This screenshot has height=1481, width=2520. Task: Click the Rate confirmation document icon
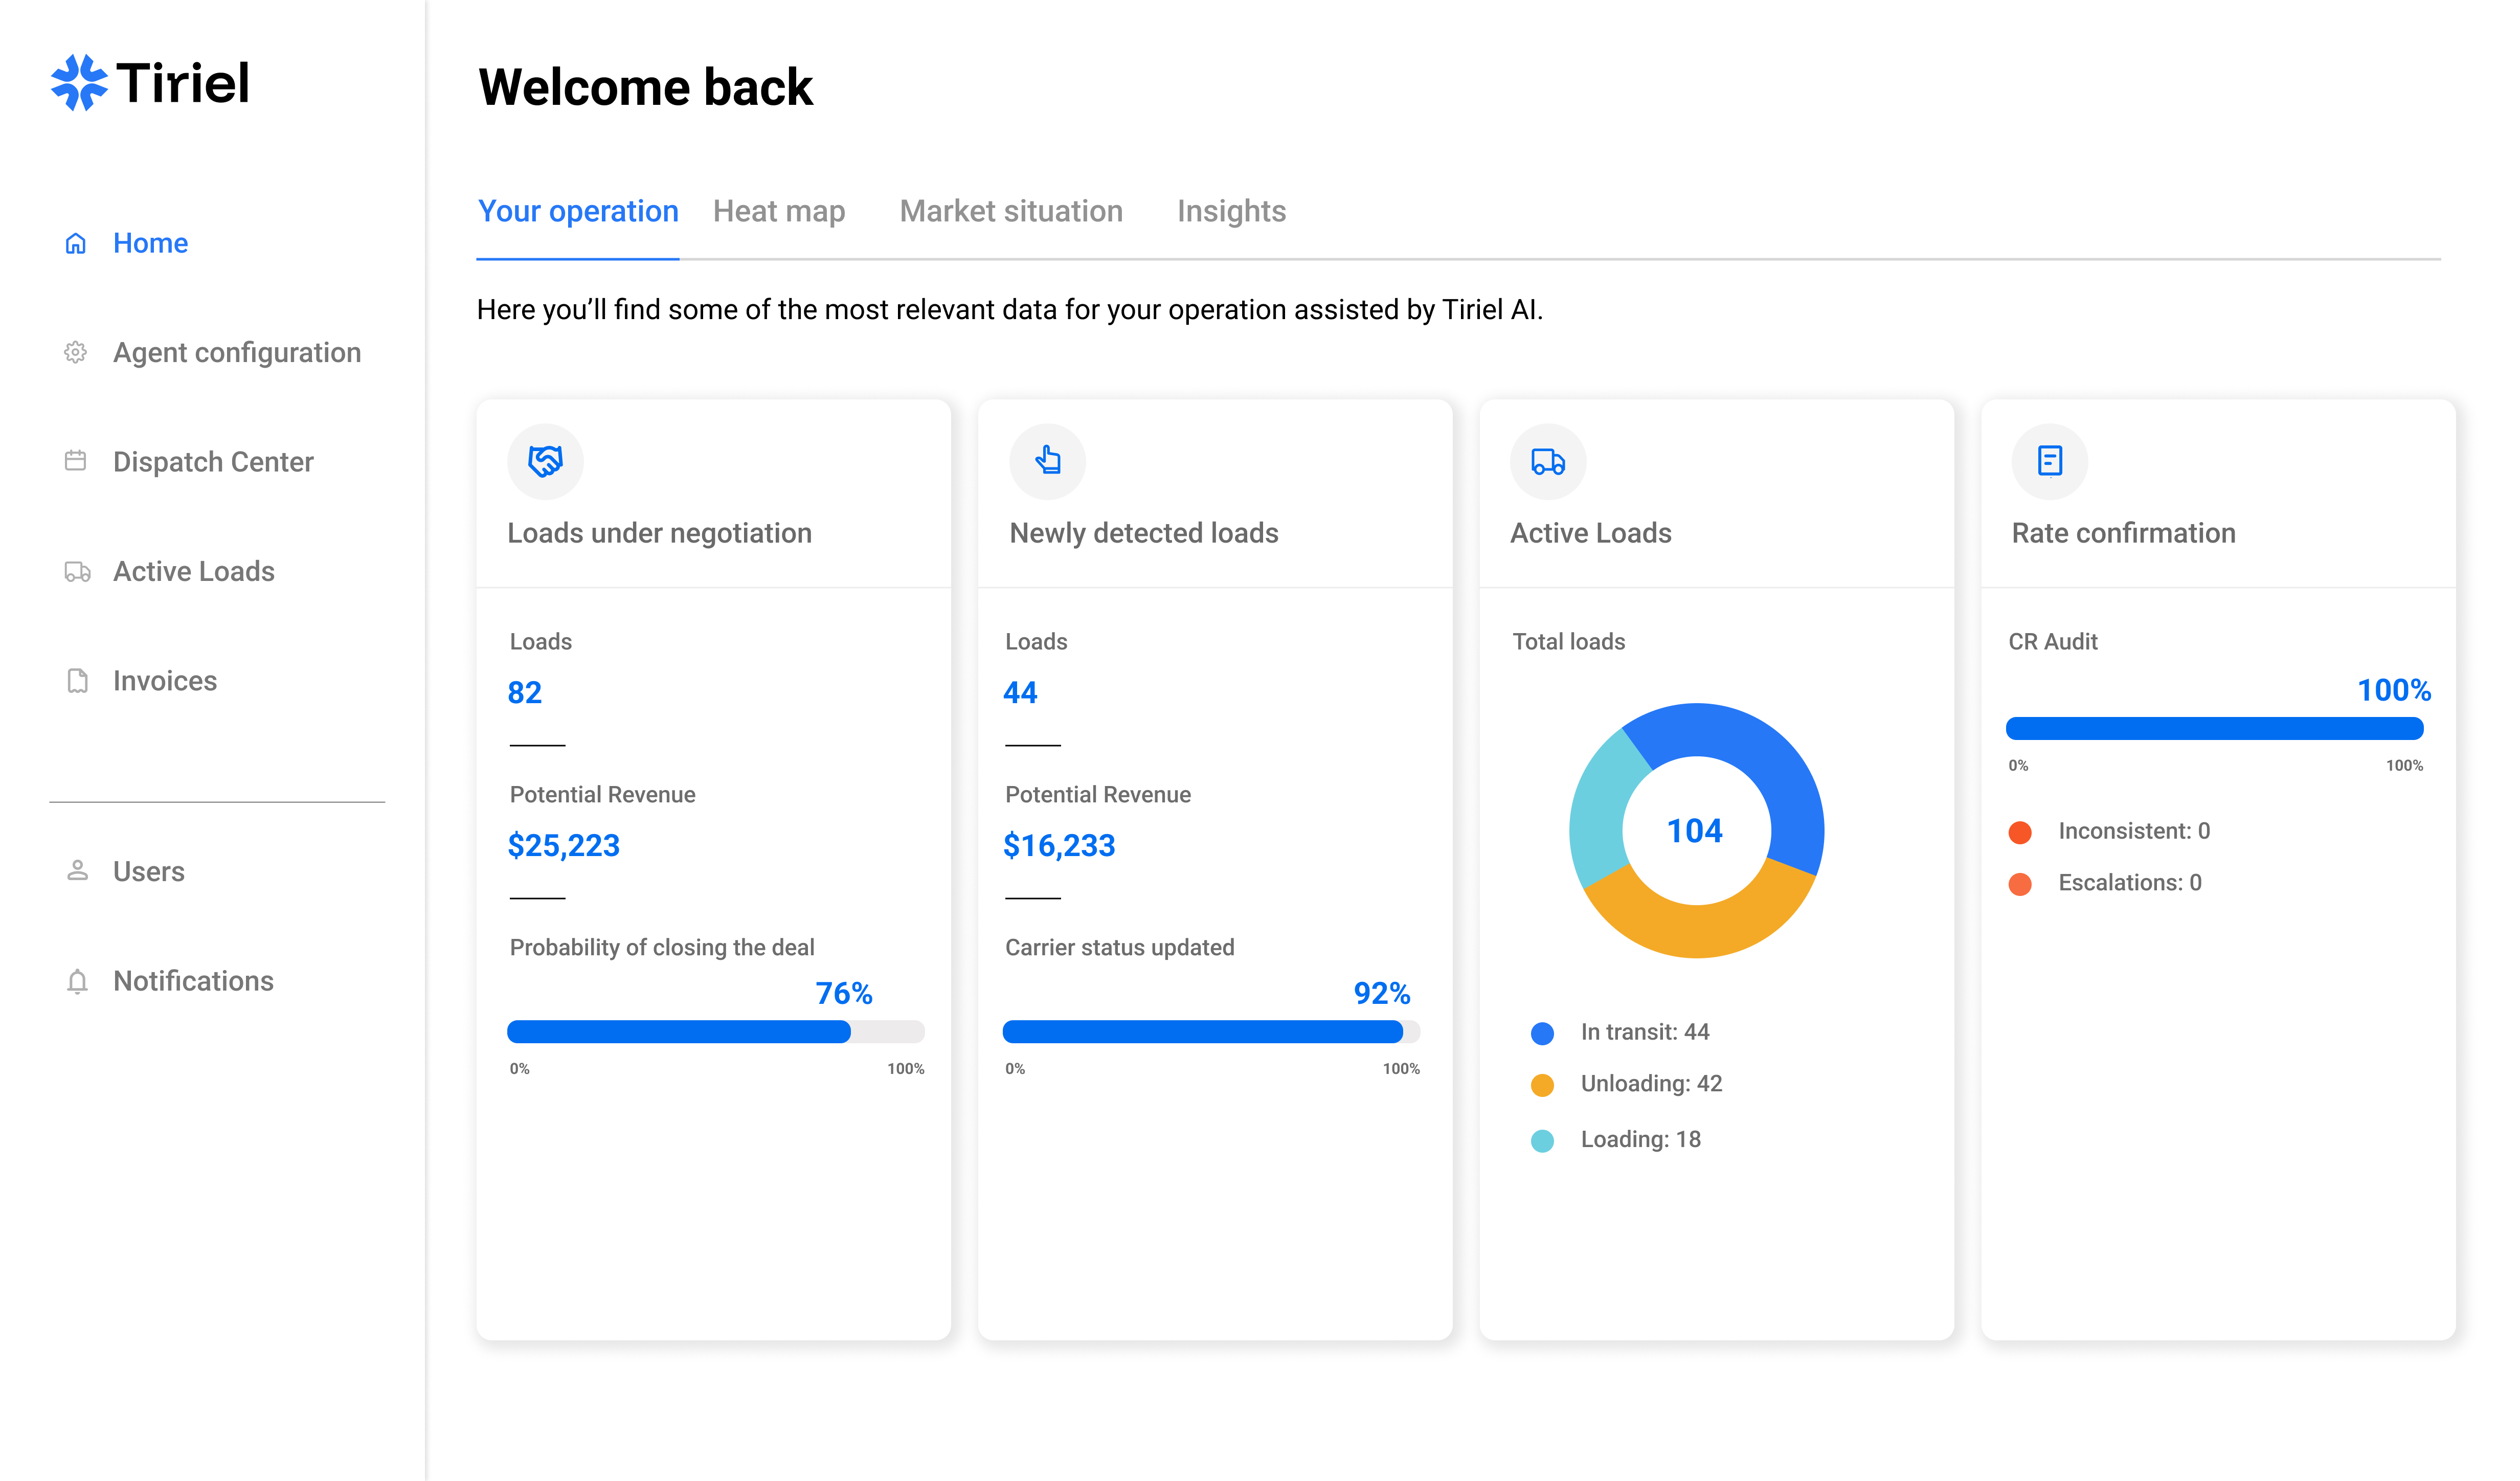2049,461
